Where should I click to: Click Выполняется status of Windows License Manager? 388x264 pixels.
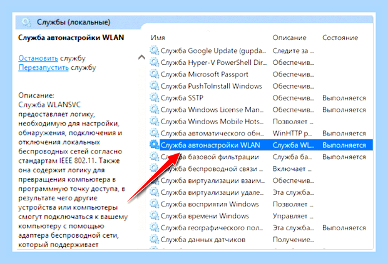[344, 110]
